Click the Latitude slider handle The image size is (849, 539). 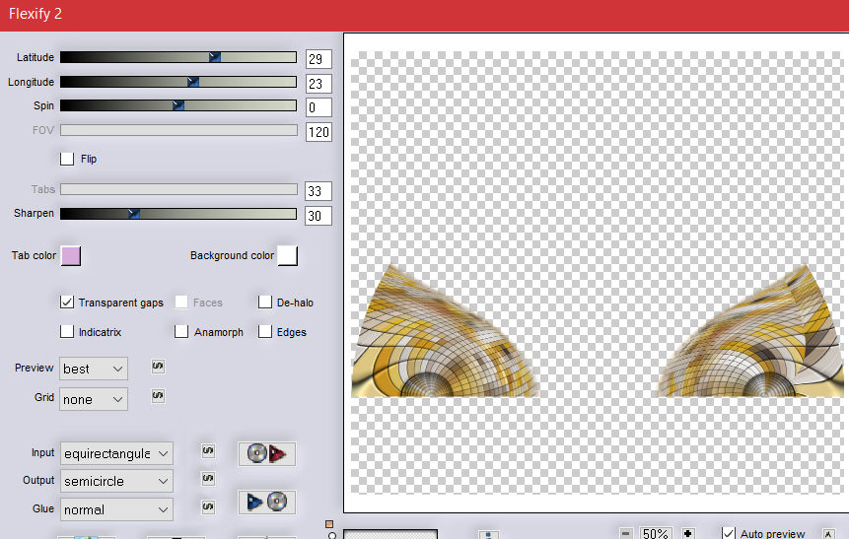(214, 57)
